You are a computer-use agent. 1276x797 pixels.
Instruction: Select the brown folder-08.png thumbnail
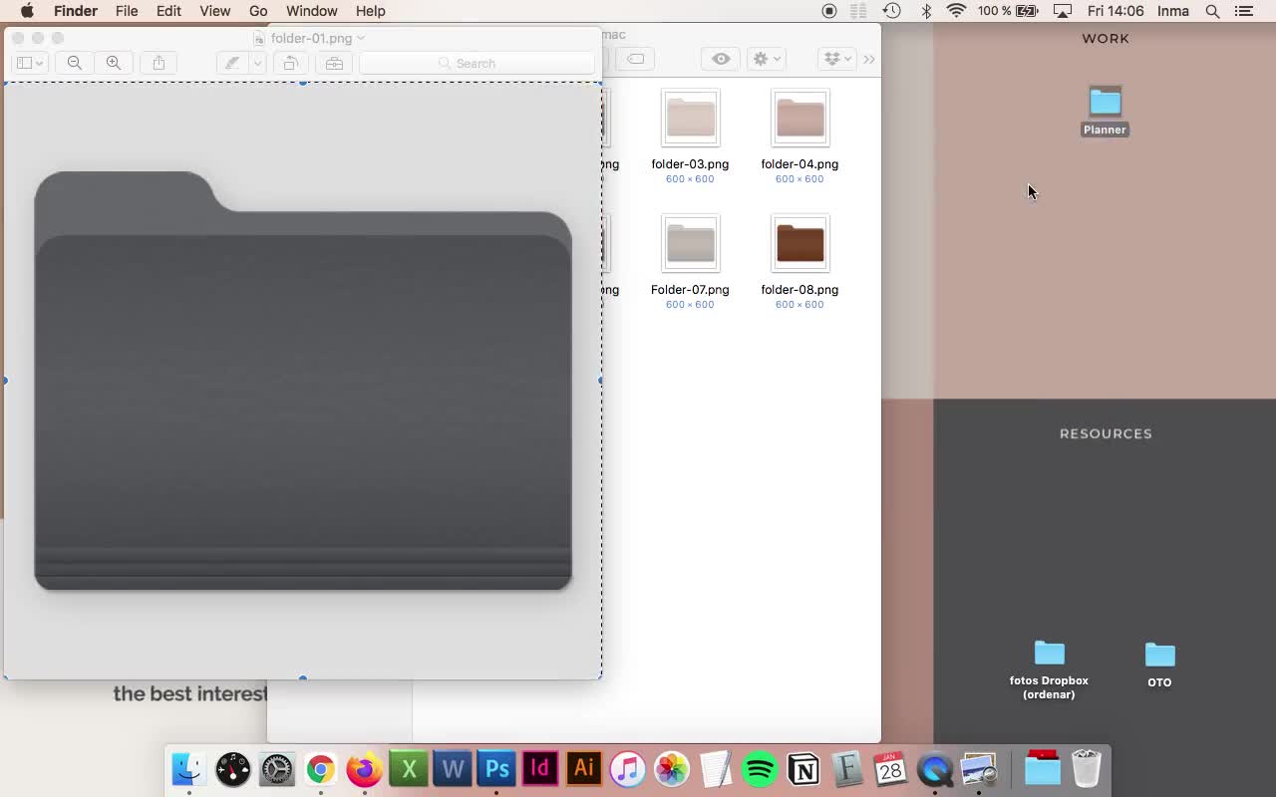[799, 243]
